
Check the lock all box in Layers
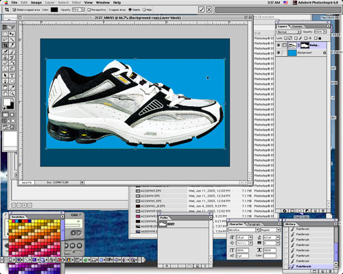tap(316, 38)
